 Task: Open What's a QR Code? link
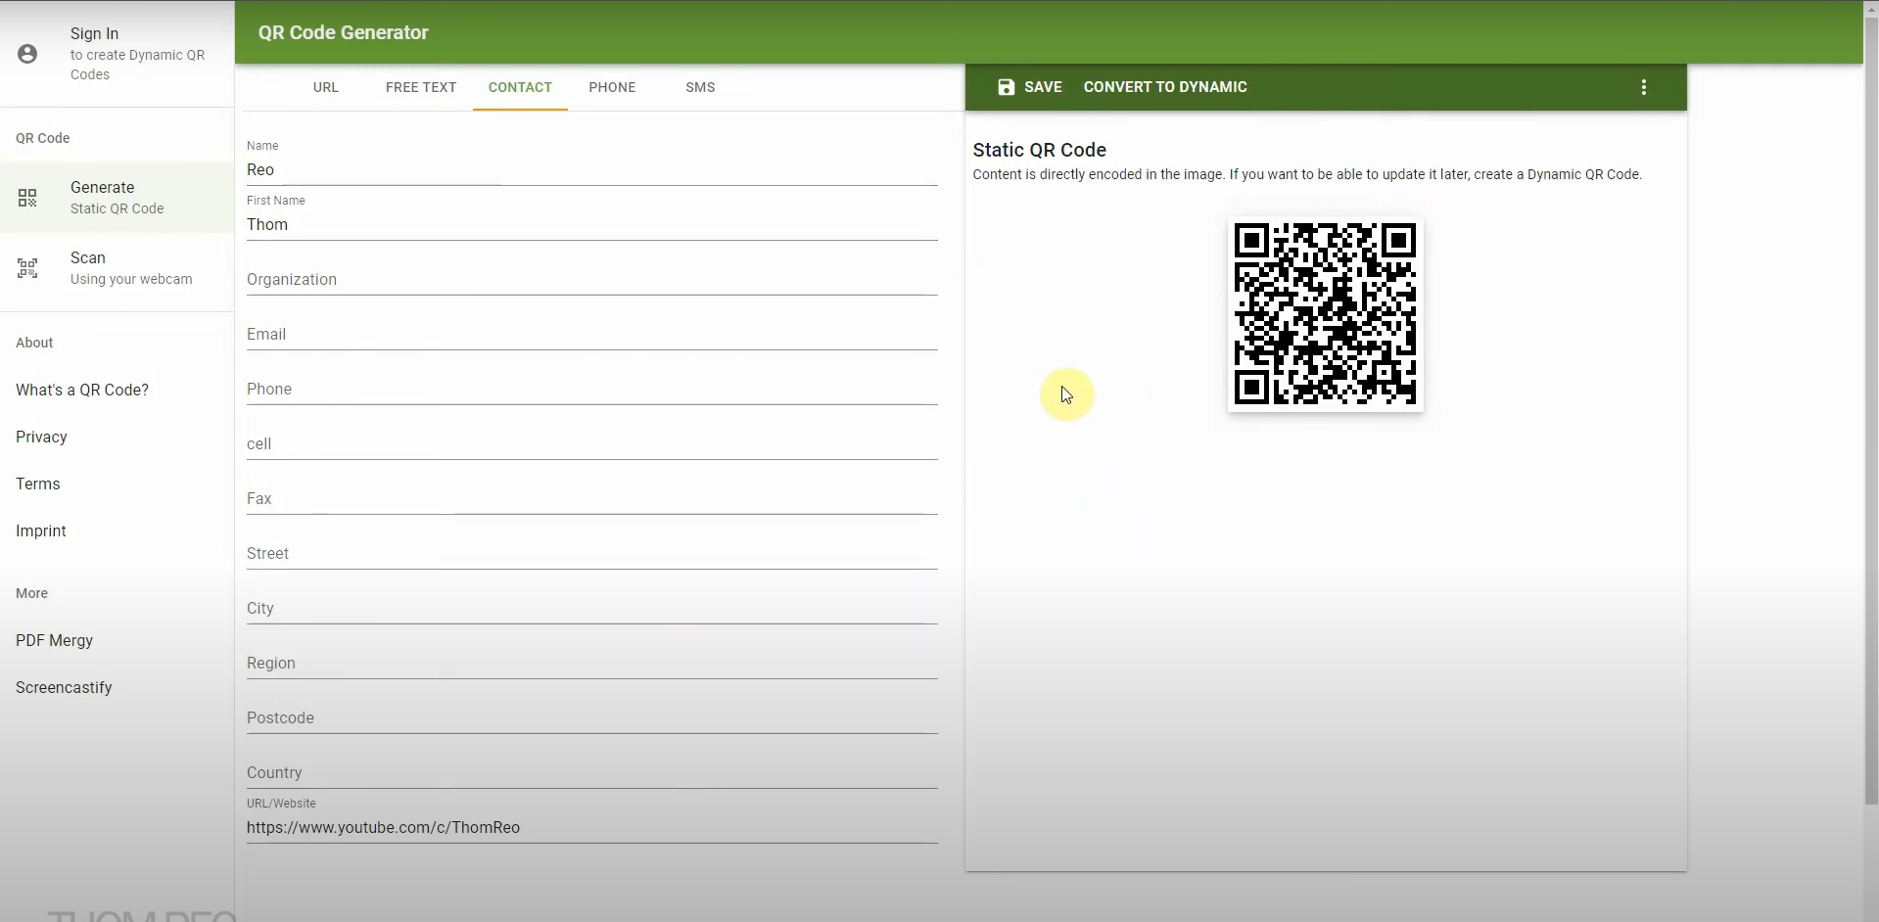[82, 390]
